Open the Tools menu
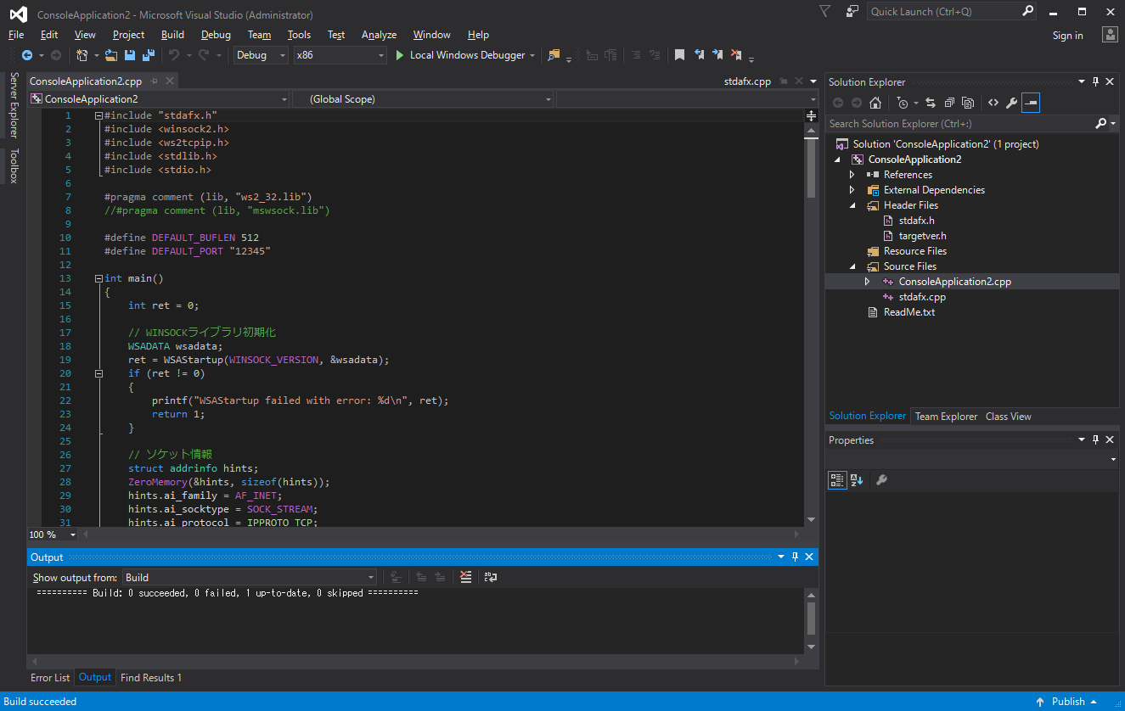Image resolution: width=1125 pixels, height=711 pixels. coord(299,35)
